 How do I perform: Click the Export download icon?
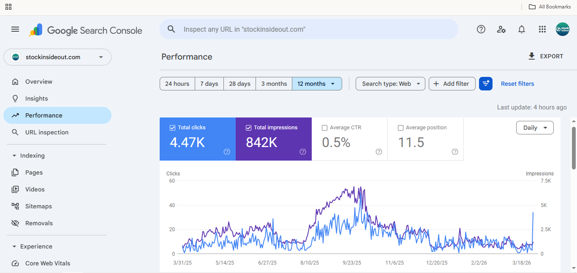[531, 56]
